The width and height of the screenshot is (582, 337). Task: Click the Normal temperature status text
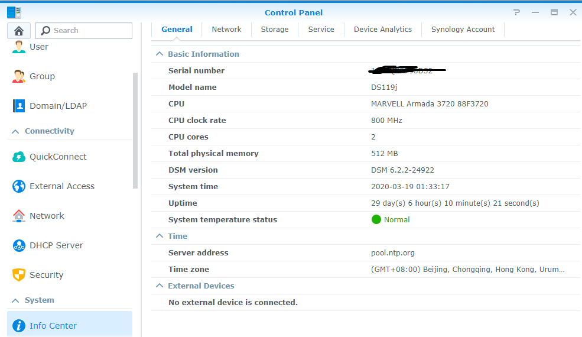[397, 219]
